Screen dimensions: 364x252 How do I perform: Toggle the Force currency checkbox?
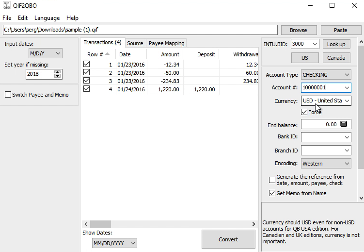coord(304,112)
